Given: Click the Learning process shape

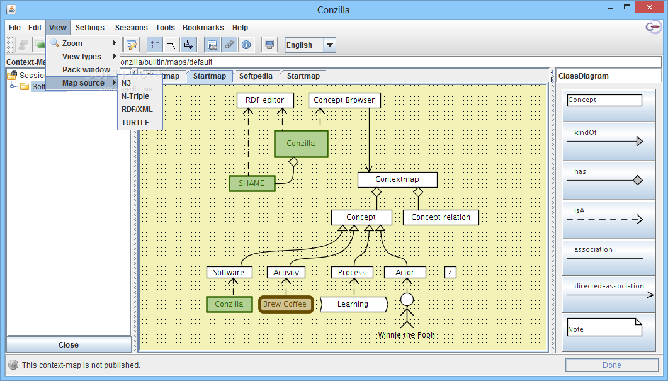Looking at the screenshot, I should 353,304.
